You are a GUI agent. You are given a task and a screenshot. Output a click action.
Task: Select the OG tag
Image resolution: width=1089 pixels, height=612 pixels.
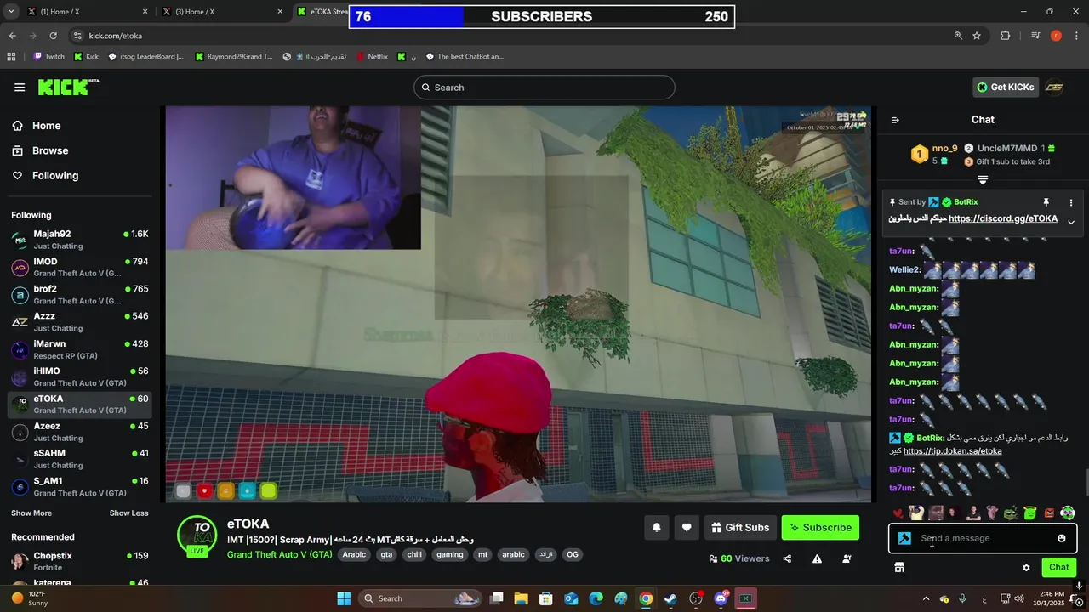click(573, 554)
